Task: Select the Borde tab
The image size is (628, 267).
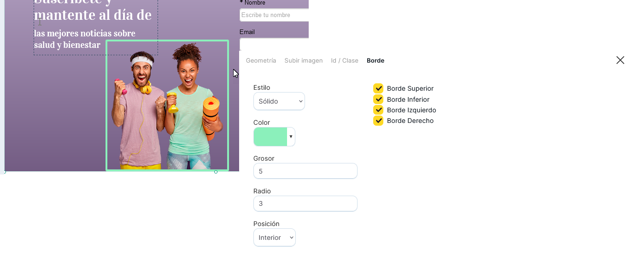Action: point(376,61)
